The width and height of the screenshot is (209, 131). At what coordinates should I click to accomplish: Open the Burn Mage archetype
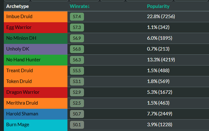pos(36,125)
